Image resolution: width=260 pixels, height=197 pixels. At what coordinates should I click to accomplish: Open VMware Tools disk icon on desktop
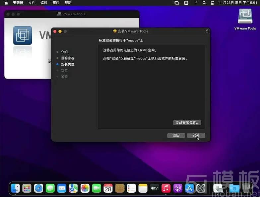click(x=245, y=16)
